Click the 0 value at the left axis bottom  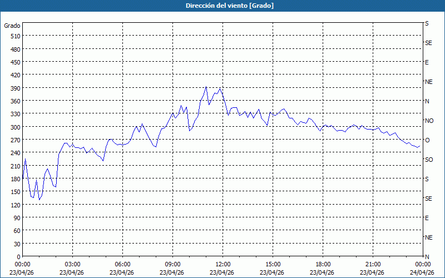point(18,257)
